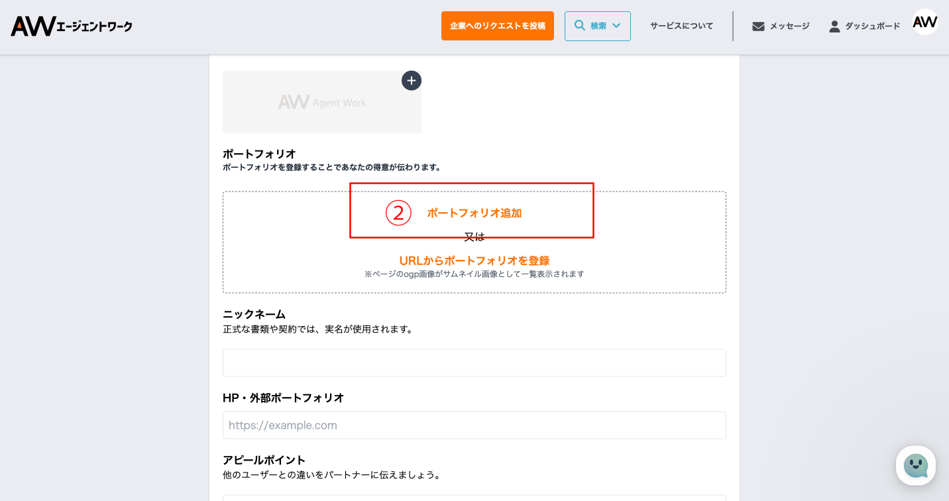Click the AW エージェントワーク logo
The width and height of the screenshot is (949, 501).
72,27
